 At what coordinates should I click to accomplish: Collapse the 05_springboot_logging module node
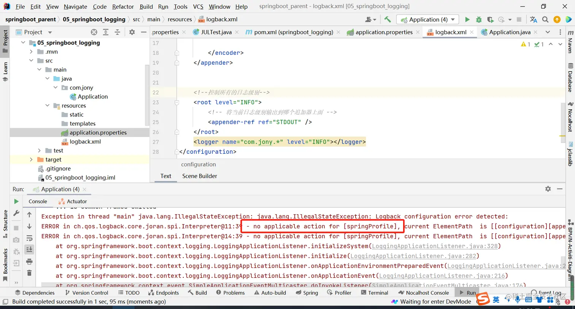coord(23,43)
